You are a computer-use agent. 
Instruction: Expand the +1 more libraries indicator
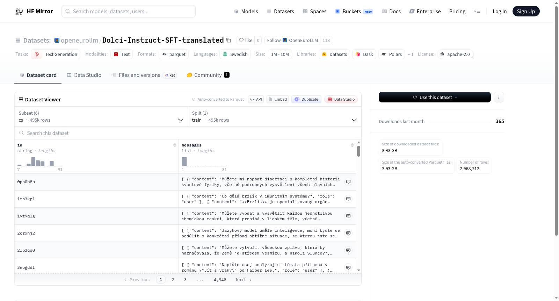pos(411,54)
